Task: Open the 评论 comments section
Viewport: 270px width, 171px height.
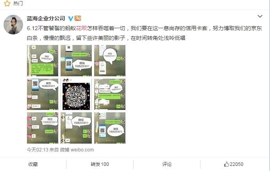Action: (167, 164)
